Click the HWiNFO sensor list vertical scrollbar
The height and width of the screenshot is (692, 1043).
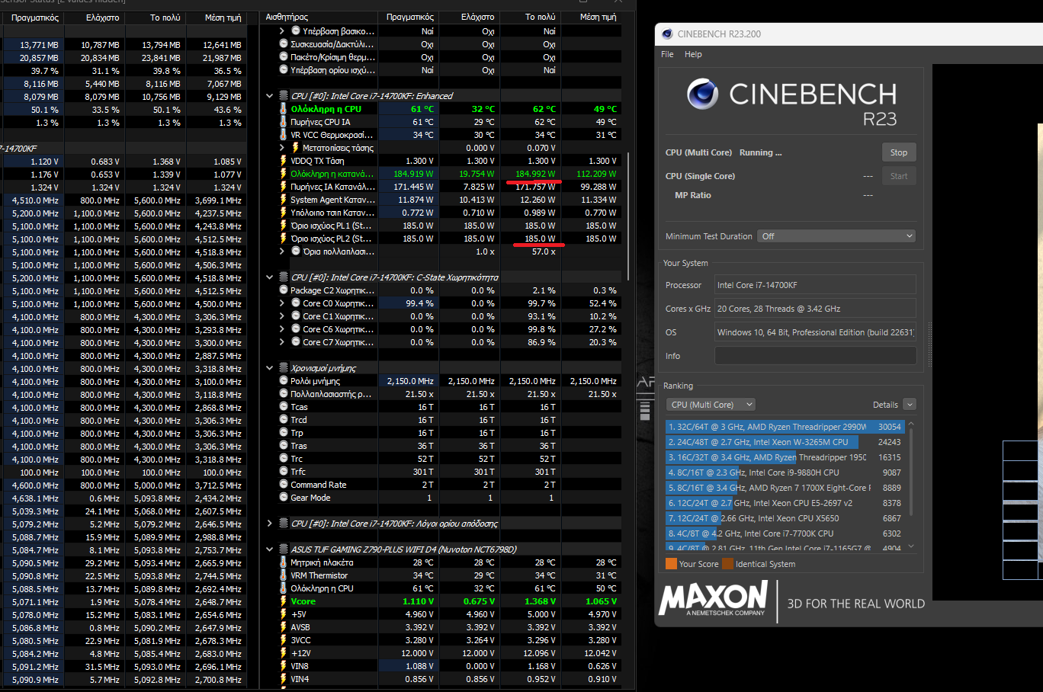(629, 217)
